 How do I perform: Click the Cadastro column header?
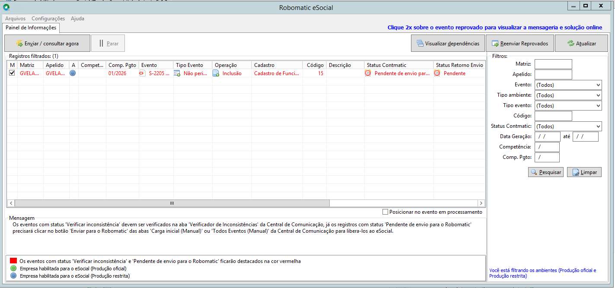pyautogui.click(x=277, y=65)
